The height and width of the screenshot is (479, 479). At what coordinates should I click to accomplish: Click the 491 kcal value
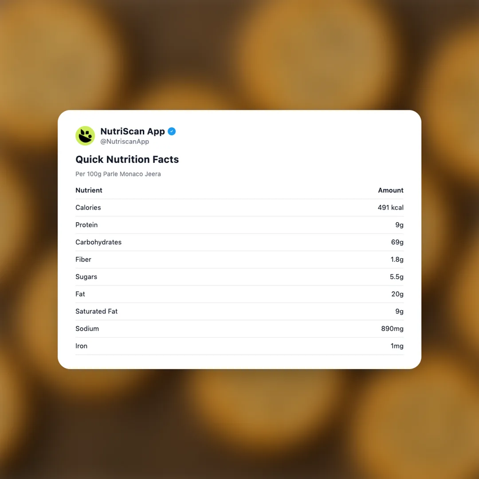pyautogui.click(x=390, y=208)
